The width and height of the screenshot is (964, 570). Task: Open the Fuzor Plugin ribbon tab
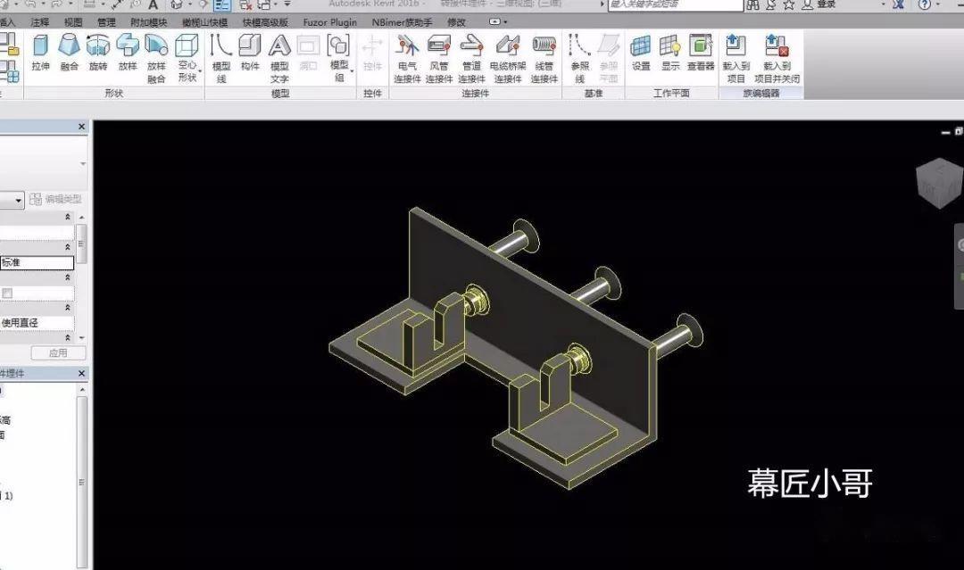329,22
